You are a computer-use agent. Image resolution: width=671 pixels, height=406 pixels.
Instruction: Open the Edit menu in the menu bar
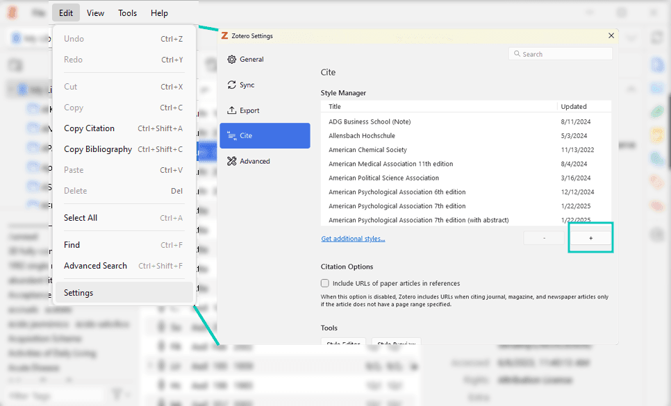pos(66,13)
